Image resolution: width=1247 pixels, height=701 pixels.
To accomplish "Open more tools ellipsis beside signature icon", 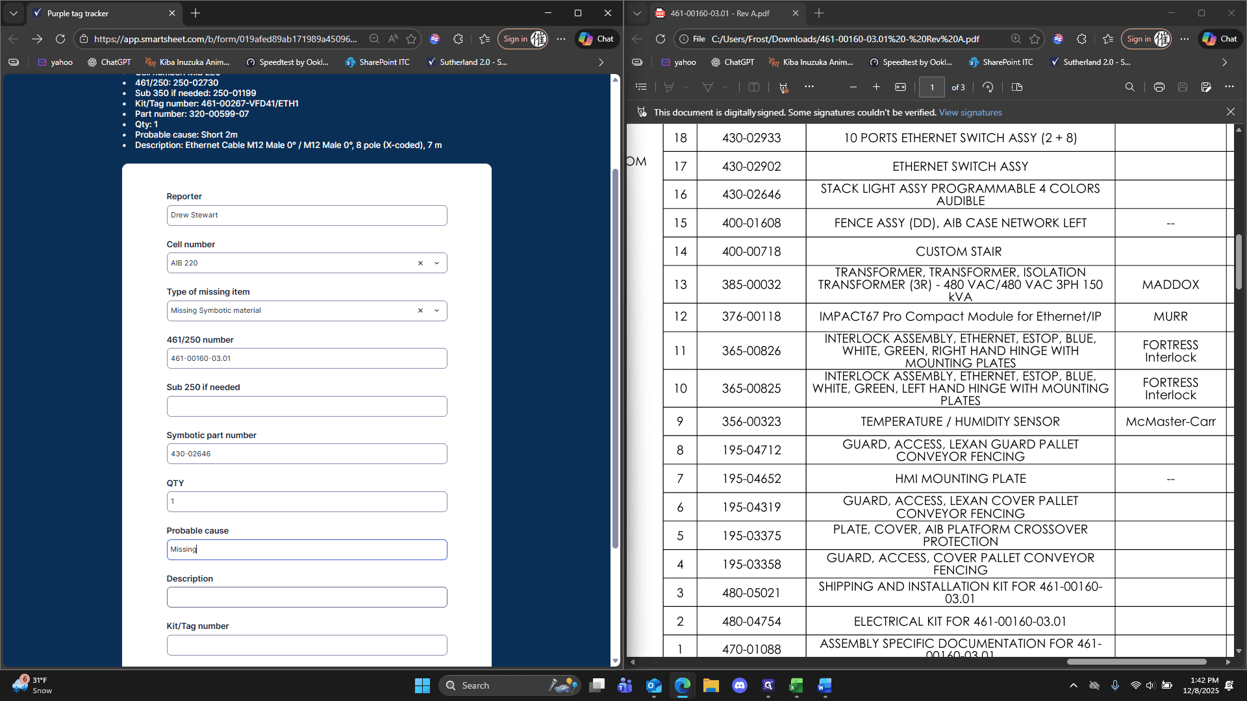I will point(809,86).
